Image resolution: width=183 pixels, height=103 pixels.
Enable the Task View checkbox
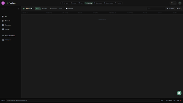tap(66, 9)
